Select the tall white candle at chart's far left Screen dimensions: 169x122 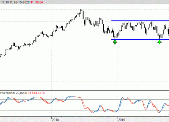coord(6,52)
